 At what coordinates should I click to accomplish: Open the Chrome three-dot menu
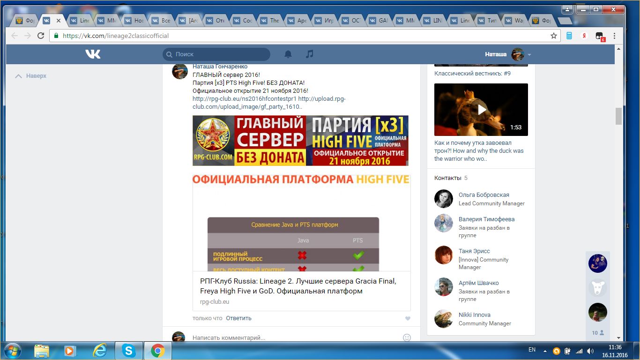tap(614, 36)
